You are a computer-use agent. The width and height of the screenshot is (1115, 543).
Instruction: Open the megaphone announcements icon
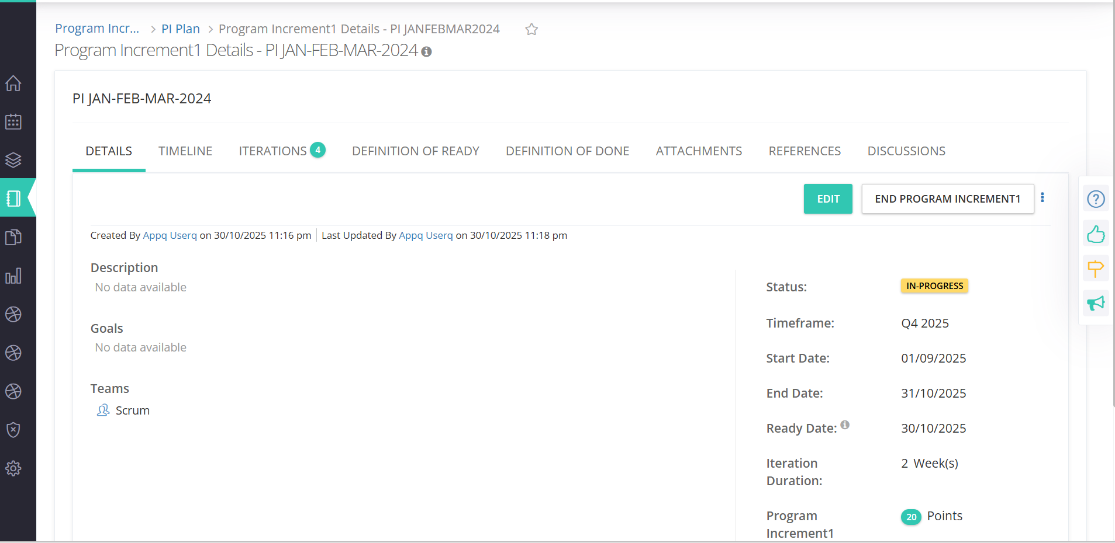tap(1096, 303)
